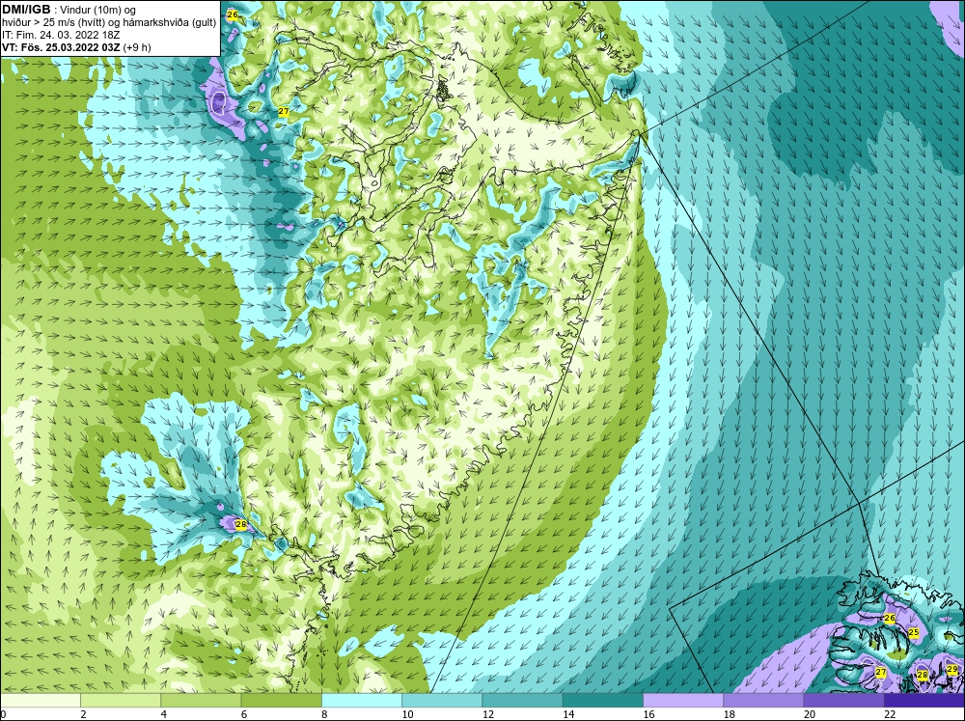This screenshot has height=721, width=965.
Task: Click the 'IT: Fim. 24. 03. 2022 18Z' line
Action: pyautogui.click(x=61, y=35)
